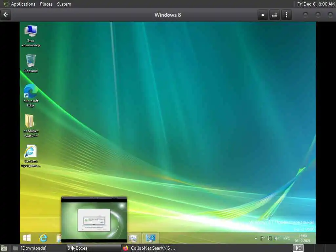Select the Корзина recycle bin icon
This screenshot has height=252, width=336.
tap(31, 63)
